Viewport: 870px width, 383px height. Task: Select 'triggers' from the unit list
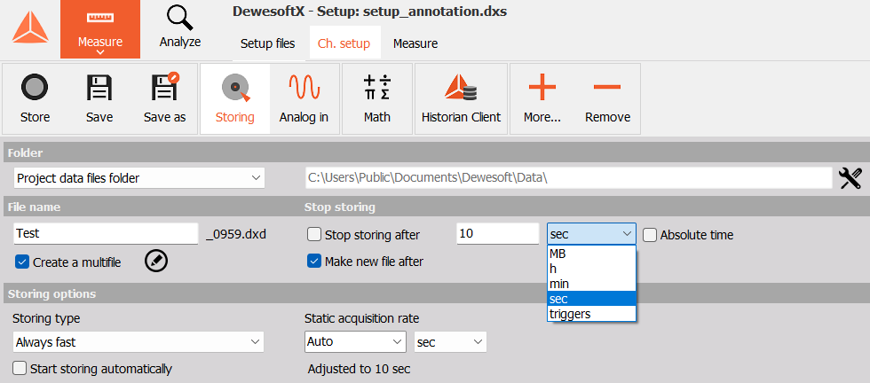591,314
